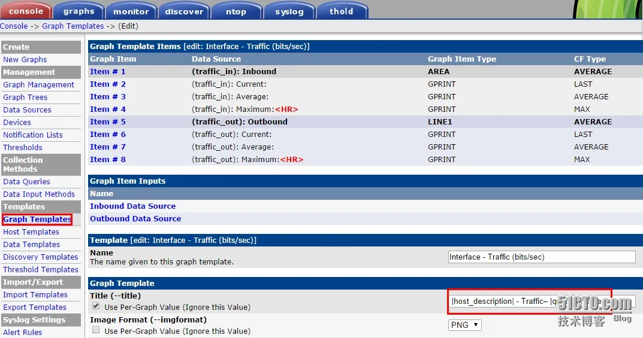Toggle Title Use Per-Graph Value checkbox
This screenshot has height=338, width=643.
[96, 306]
